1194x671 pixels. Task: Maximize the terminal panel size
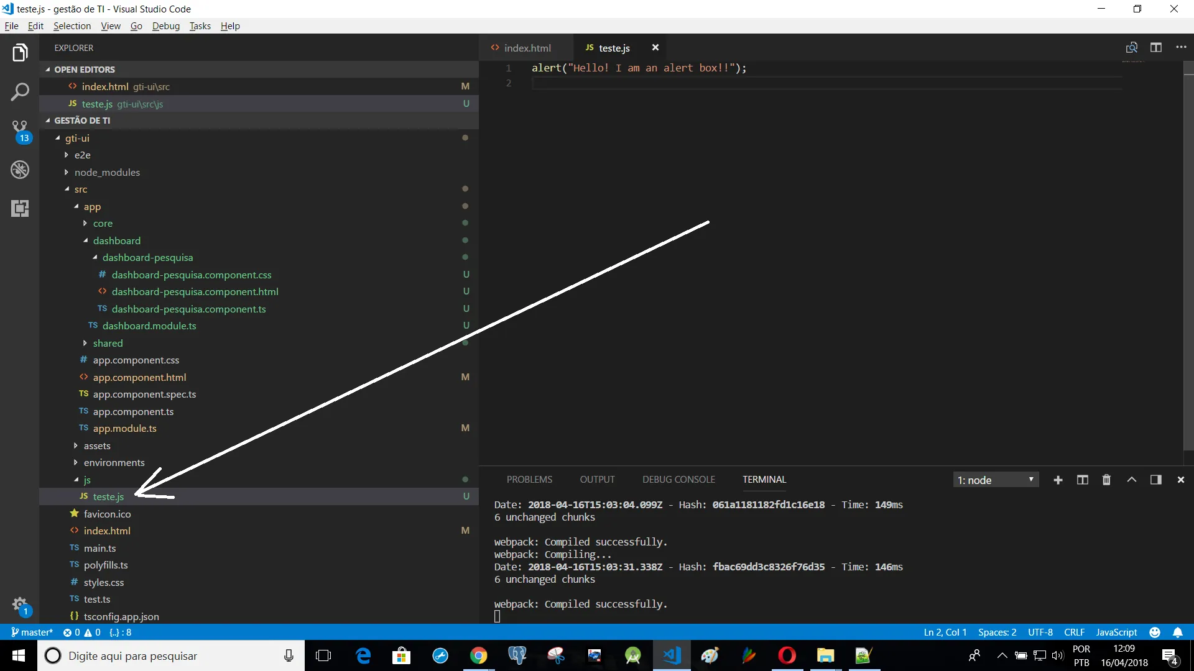click(1132, 480)
